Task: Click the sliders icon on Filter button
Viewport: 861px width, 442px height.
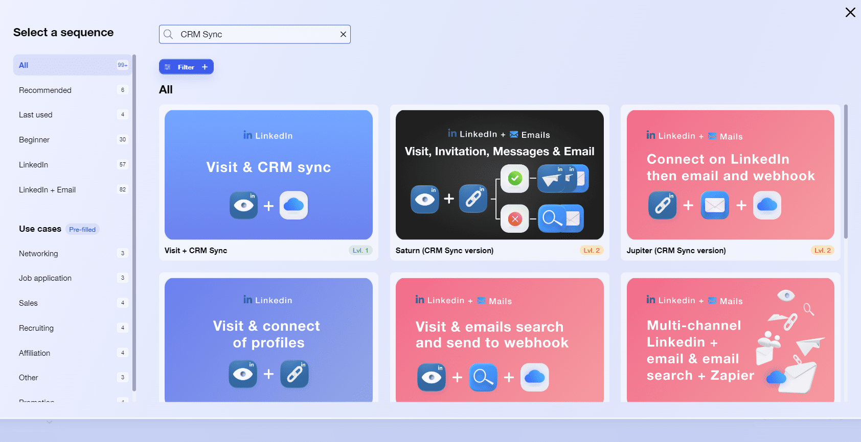Action: (168, 67)
